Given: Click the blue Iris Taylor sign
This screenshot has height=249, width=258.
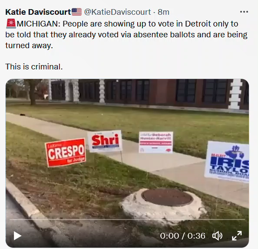Looking at the screenshot, I should pos(227,161).
